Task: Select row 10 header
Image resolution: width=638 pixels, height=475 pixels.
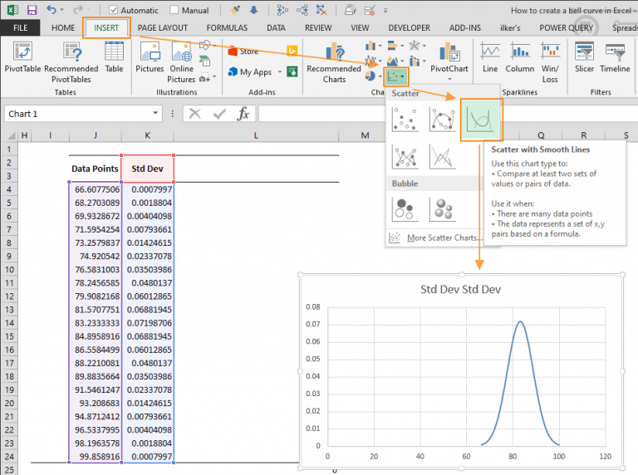Action: (9, 270)
